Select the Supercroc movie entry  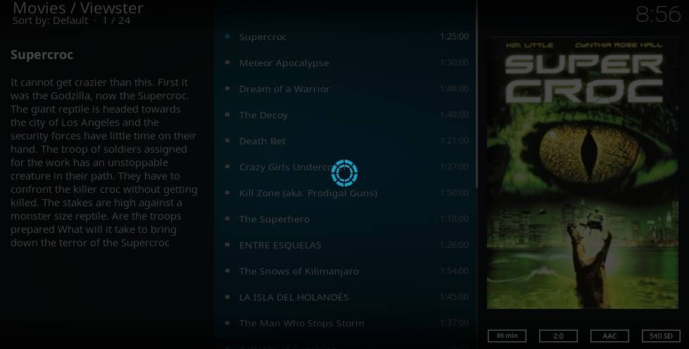point(345,37)
